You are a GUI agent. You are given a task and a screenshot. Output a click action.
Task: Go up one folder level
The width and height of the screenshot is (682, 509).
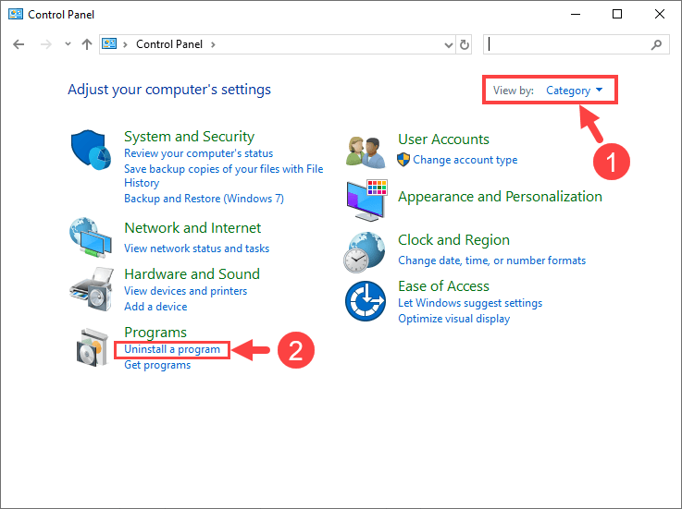(87, 44)
